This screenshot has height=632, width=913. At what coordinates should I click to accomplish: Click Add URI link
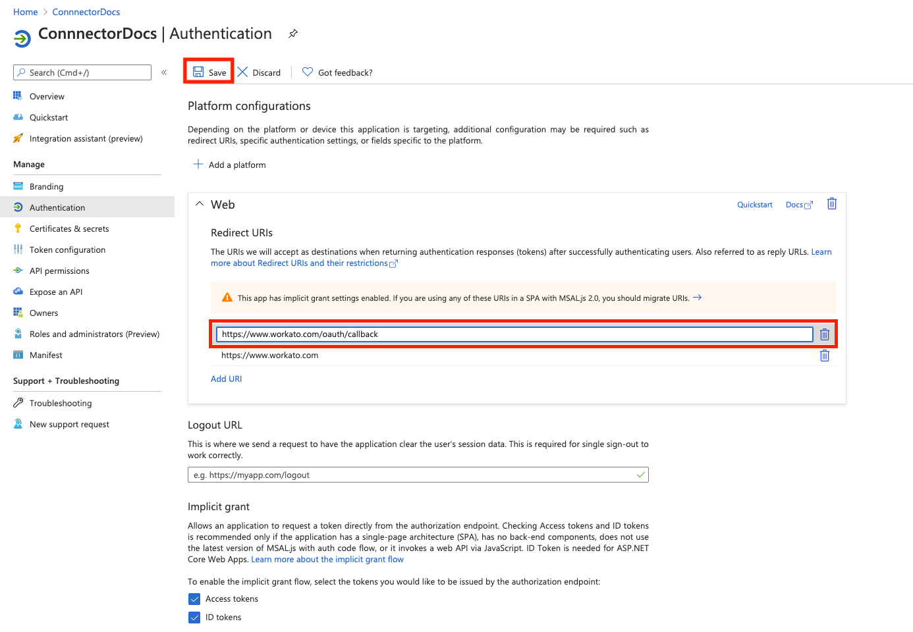click(x=226, y=379)
